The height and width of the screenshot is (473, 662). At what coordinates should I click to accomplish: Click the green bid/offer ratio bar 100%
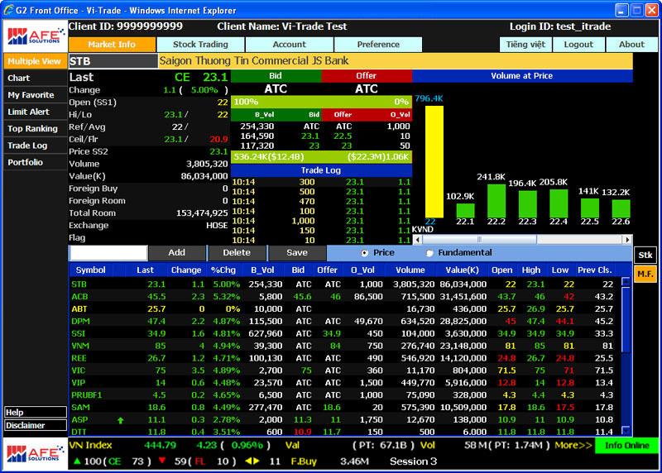[321, 102]
